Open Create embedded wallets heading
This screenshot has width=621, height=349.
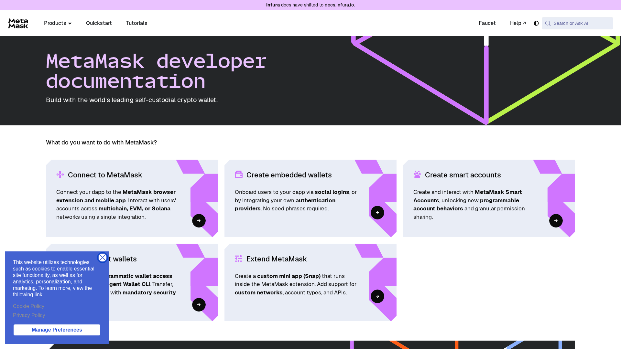click(289, 175)
